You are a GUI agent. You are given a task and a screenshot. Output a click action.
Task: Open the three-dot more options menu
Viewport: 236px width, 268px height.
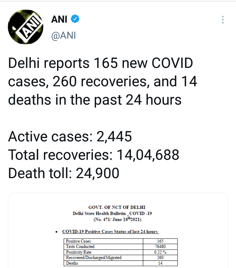[x=223, y=20]
